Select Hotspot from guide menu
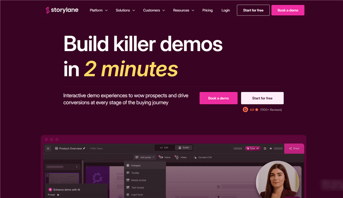Image resolution: width=343 pixels, height=198 pixels. pos(145,165)
